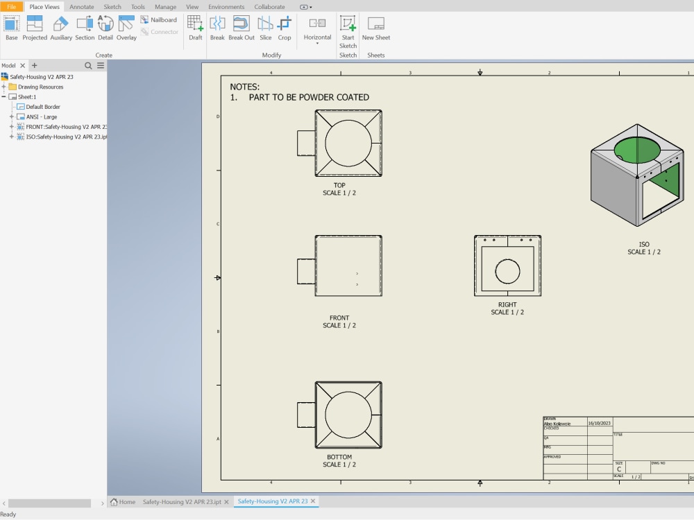Open the File menu
The image size is (694, 520).
pyautogui.click(x=11, y=6)
